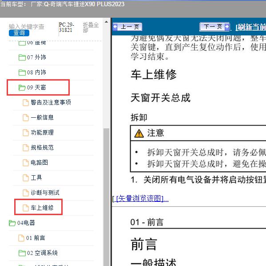Go to previous page with 上一页
Screen dimensions: 266x266
[x=127, y=27]
